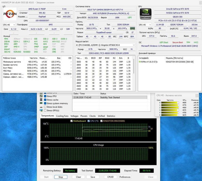Image resolution: width=202 pixels, height=181 pixels.
Task: Click the ASUS TUF GAMING B850M-PLUS motherboard field
Action: click(105, 10)
